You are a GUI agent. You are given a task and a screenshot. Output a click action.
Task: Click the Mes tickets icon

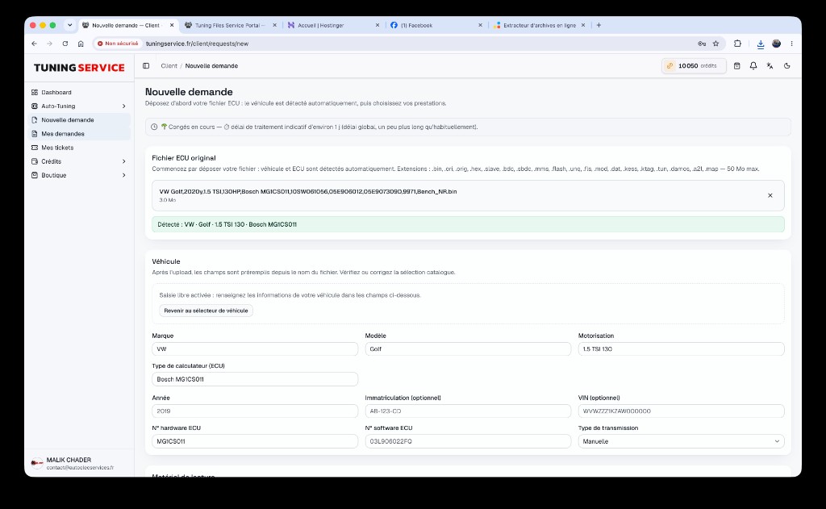[x=35, y=148]
